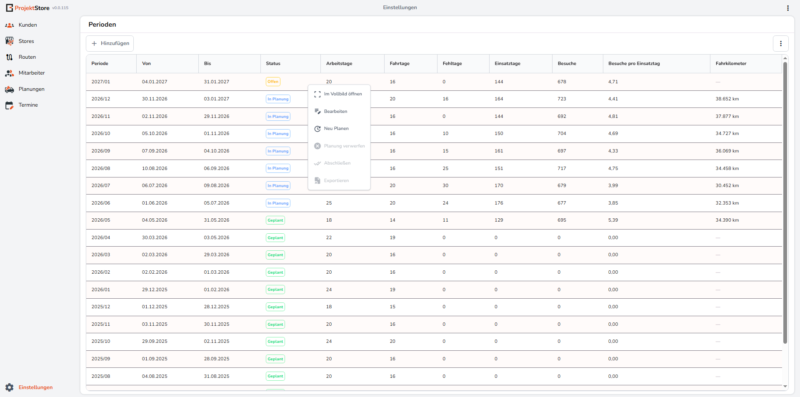Click the Einstellungen gear icon

point(9,387)
